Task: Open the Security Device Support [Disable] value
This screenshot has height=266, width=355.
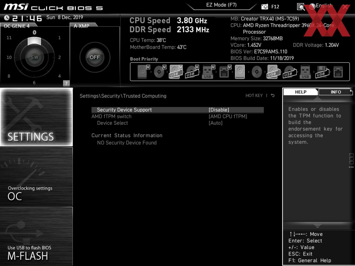Action: [219, 110]
